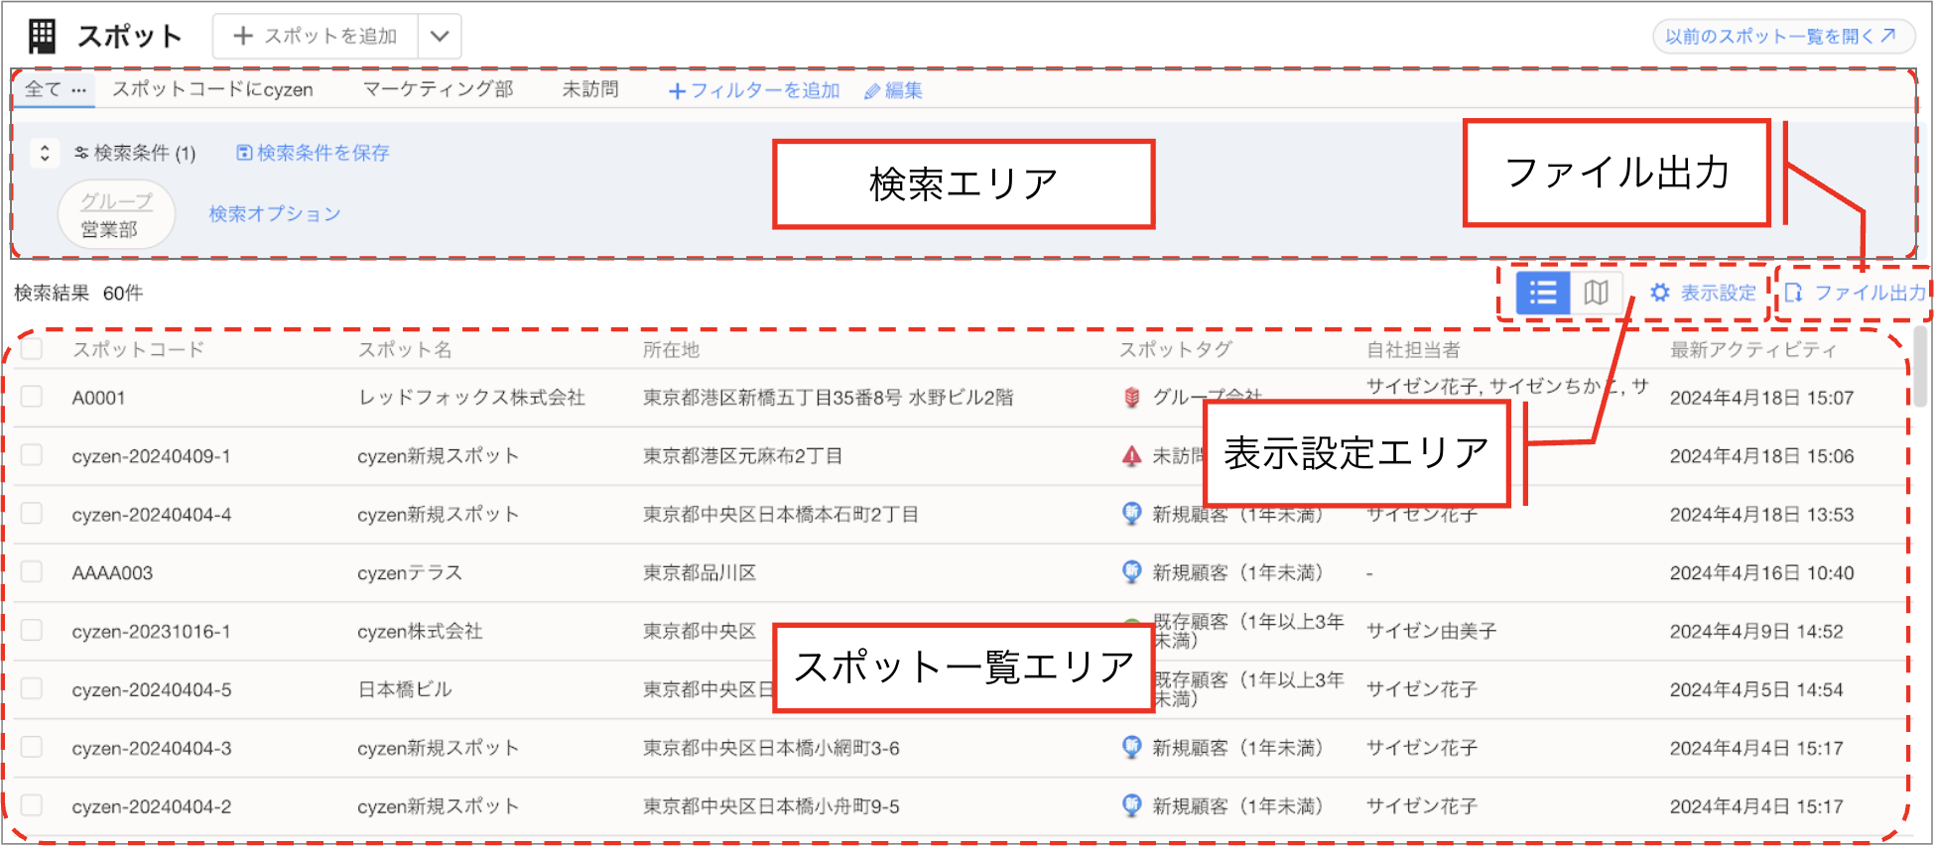This screenshot has height=847, width=1935.
Task: Open 検索オプション link
Action: point(275,214)
